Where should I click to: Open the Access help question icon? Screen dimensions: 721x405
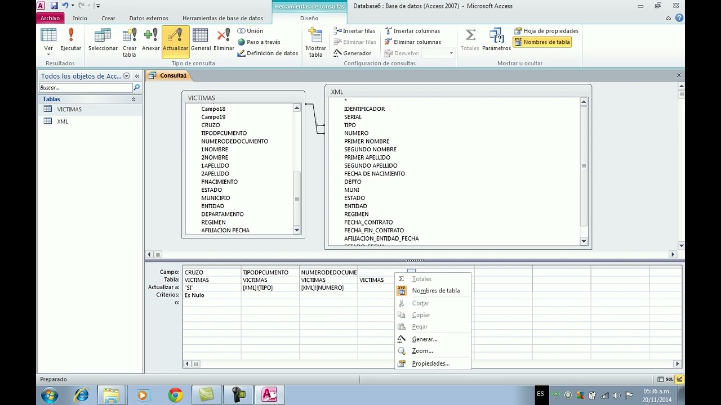[x=679, y=18]
